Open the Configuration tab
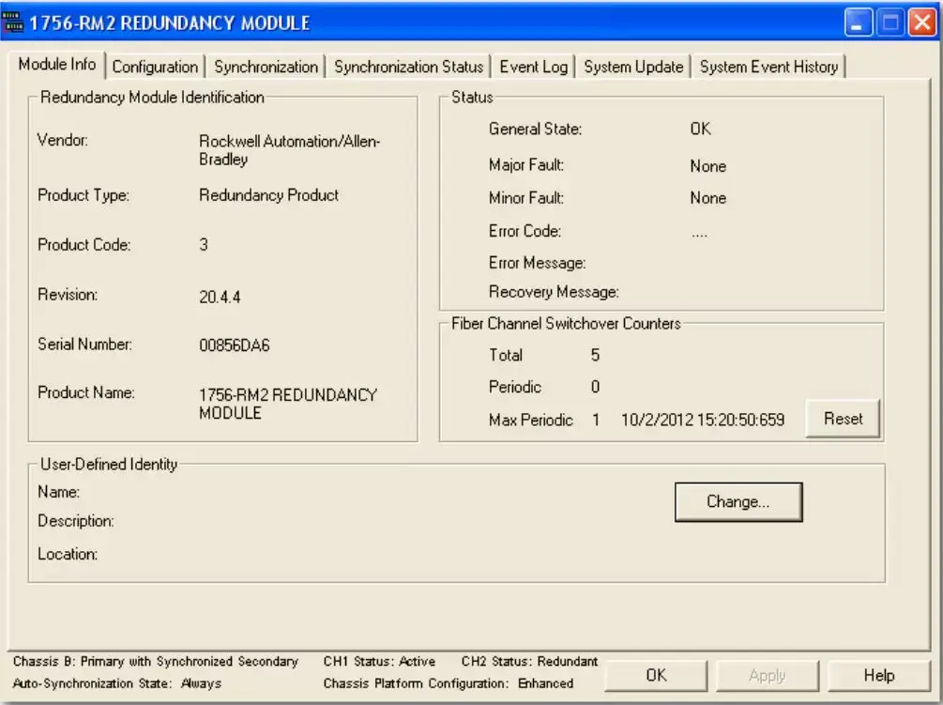This screenshot has height=705, width=943. [x=155, y=67]
